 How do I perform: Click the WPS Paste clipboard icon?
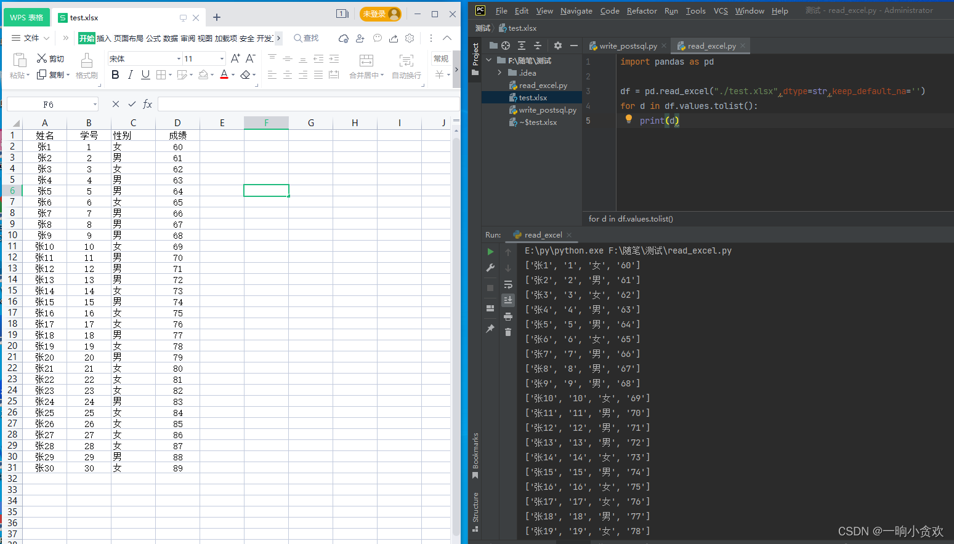coord(20,60)
